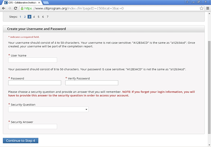The image size is (211, 147).
Task: Click the green padlock security icon
Action: click(22, 8)
